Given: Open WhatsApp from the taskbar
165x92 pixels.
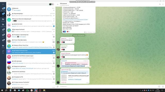Looking at the screenshot, I should [27, 90].
